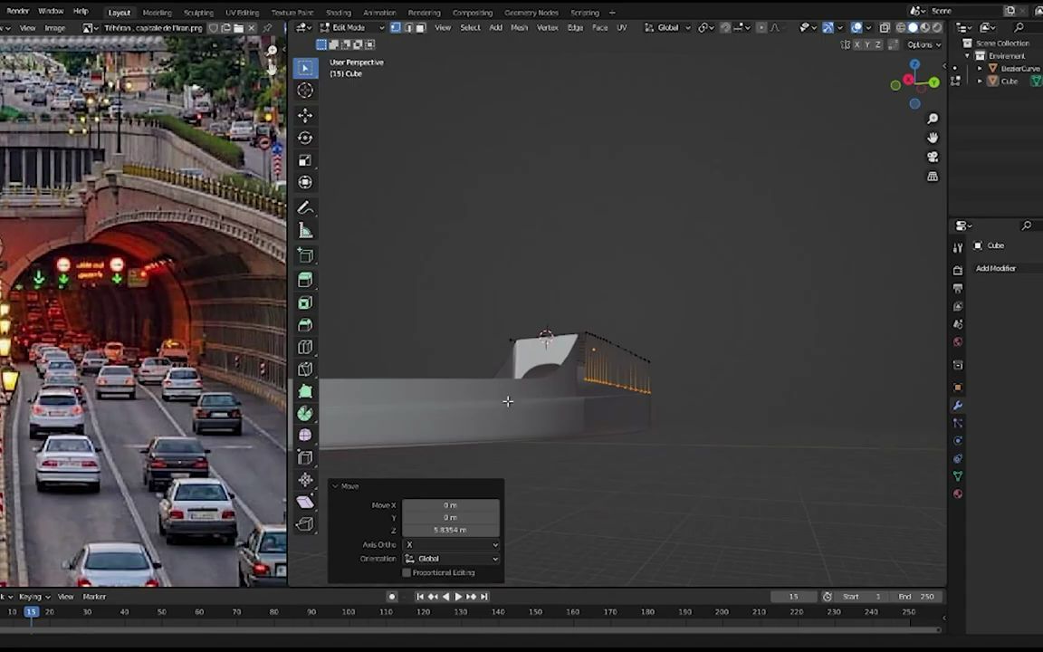The height and width of the screenshot is (652, 1043).
Task: Select the Measure tool
Action: [305, 231]
